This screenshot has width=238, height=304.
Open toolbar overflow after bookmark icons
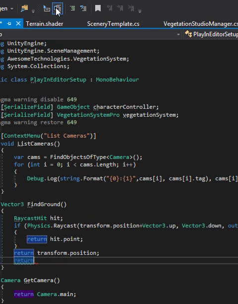(x=140, y=11)
